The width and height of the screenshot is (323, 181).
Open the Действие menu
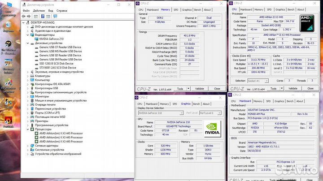pos(39,11)
